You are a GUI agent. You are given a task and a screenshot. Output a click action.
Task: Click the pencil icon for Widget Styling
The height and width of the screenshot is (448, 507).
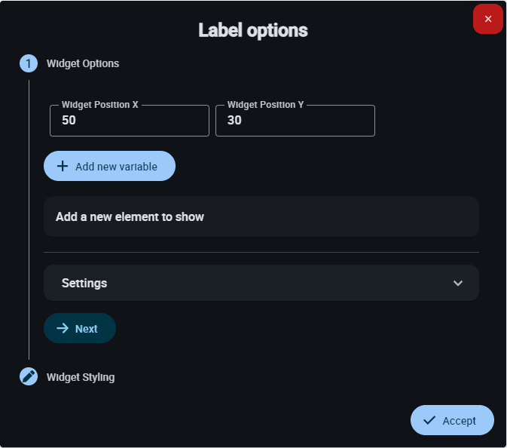click(29, 376)
